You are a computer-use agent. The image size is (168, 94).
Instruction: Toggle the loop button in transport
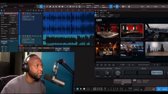click(x=88, y=89)
